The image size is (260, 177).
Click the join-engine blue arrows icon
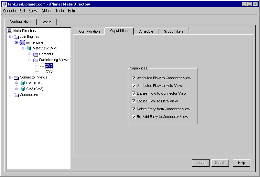[x=23, y=42]
